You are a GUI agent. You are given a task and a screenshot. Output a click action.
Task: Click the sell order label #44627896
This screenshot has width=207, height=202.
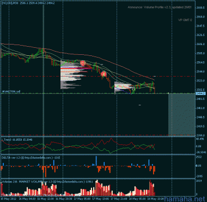pyautogui.click(x=10, y=92)
